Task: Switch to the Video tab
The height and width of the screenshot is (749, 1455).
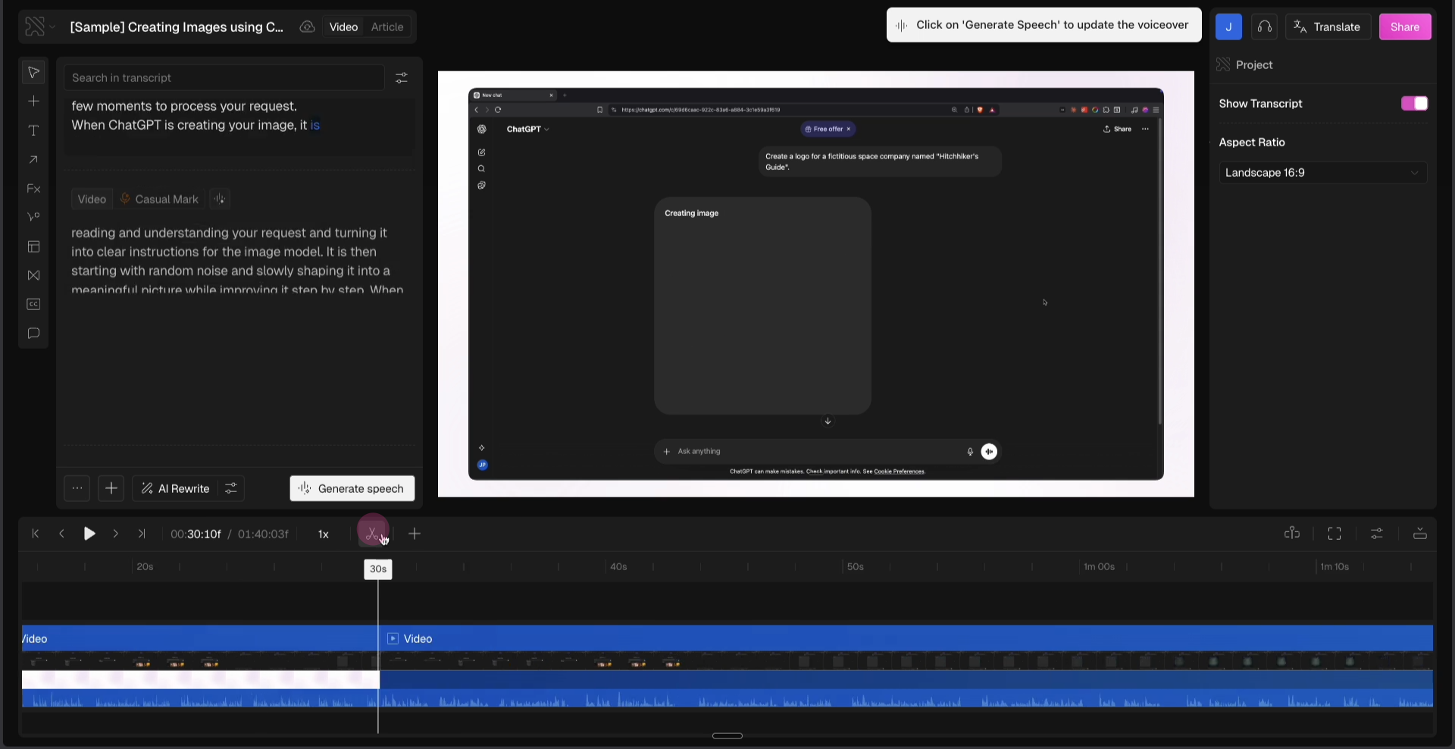Action: tap(343, 27)
